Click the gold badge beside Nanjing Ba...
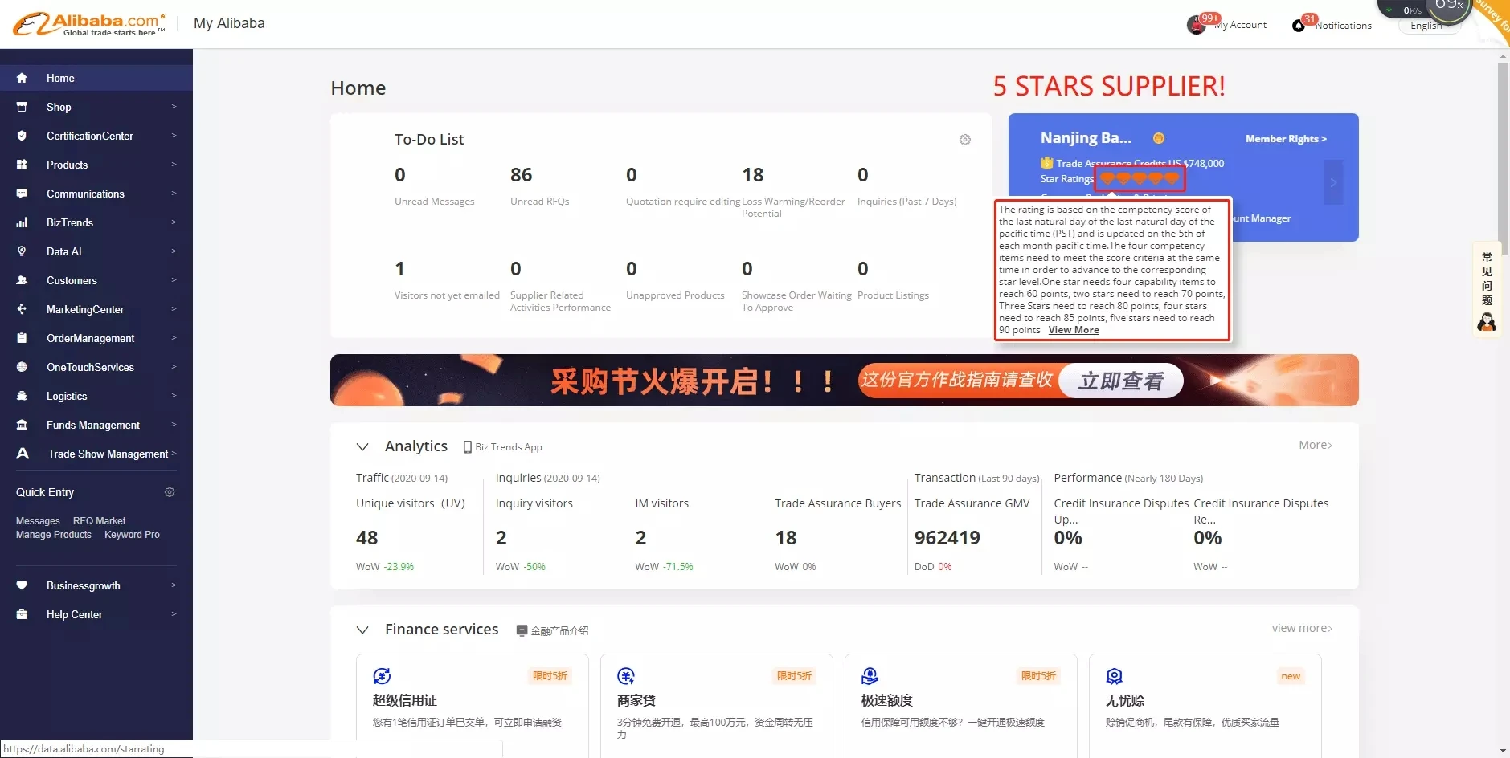1510x758 pixels. point(1159,138)
